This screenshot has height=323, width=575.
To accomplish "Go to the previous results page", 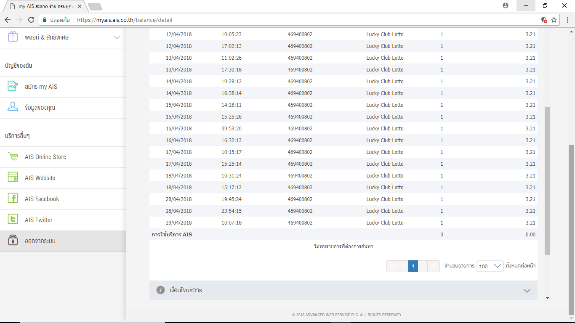I will pyautogui.click(x=403, y=266).
